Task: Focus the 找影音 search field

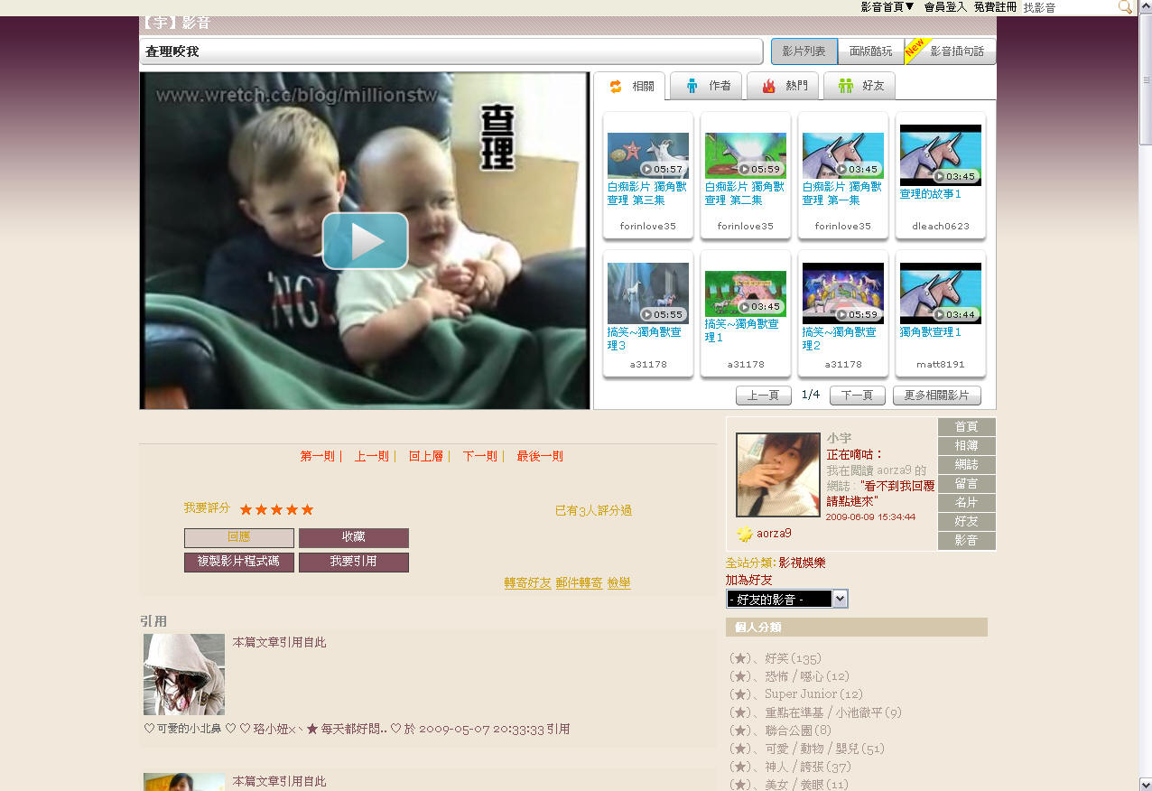Action: (x=1069, y=7)
